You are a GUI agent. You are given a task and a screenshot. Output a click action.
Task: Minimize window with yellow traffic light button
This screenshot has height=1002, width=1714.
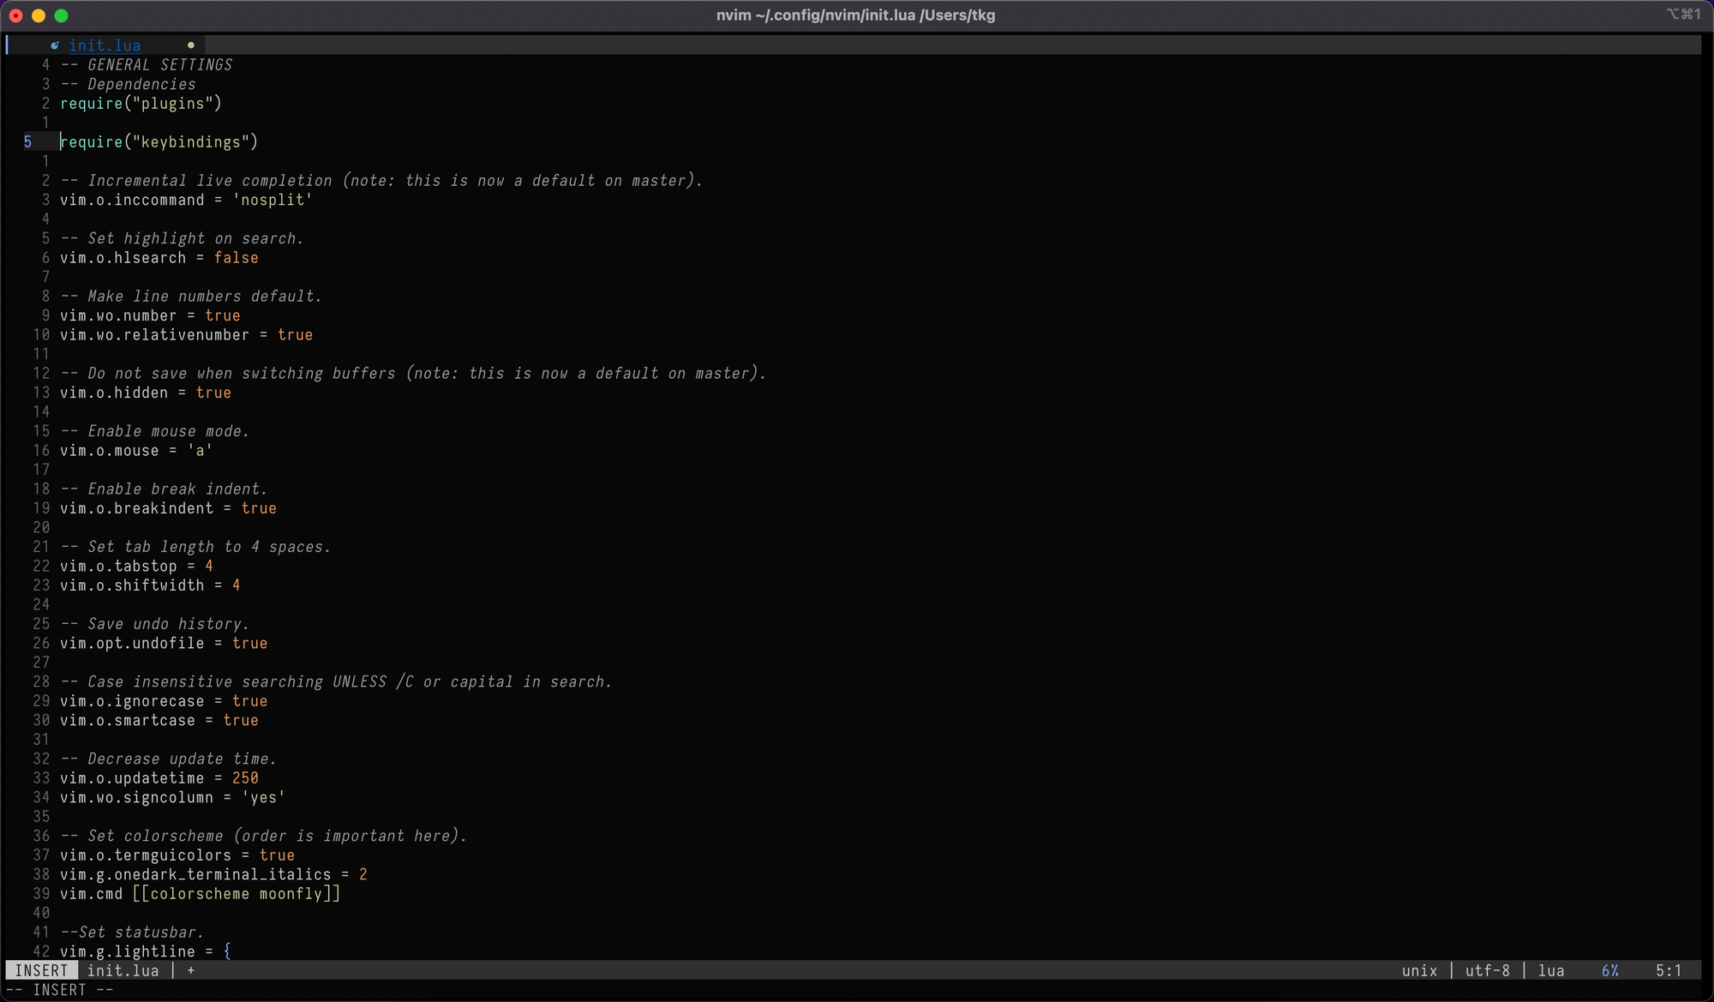tap(39, 15)
